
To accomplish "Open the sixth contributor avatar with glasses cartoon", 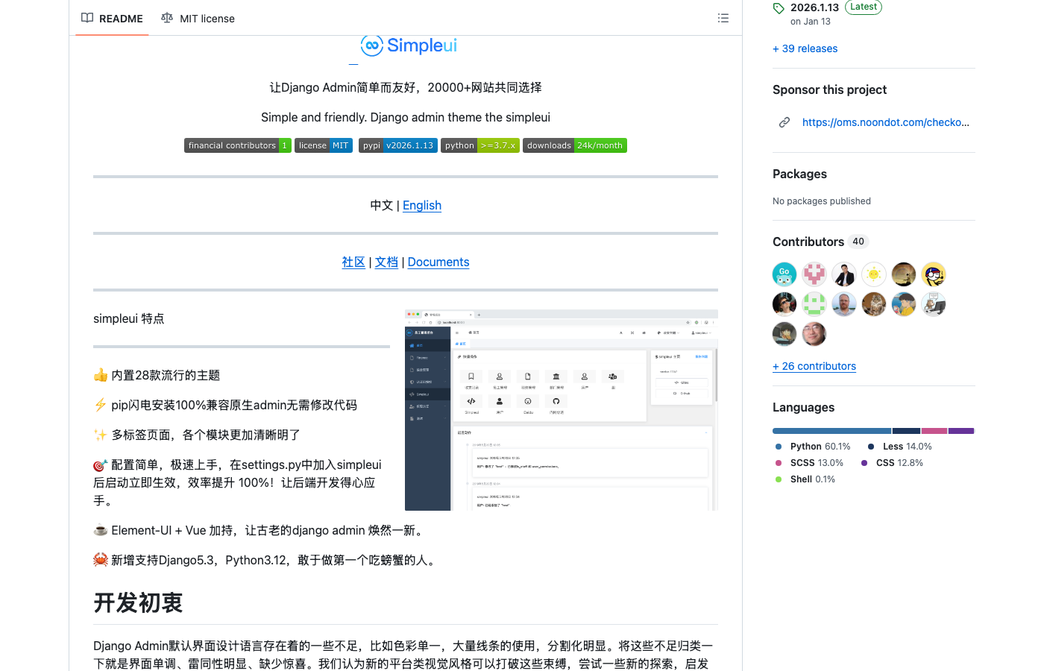I will [x=934, y=274].
